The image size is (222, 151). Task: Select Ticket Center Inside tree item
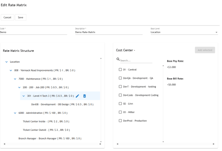point(46,121)
